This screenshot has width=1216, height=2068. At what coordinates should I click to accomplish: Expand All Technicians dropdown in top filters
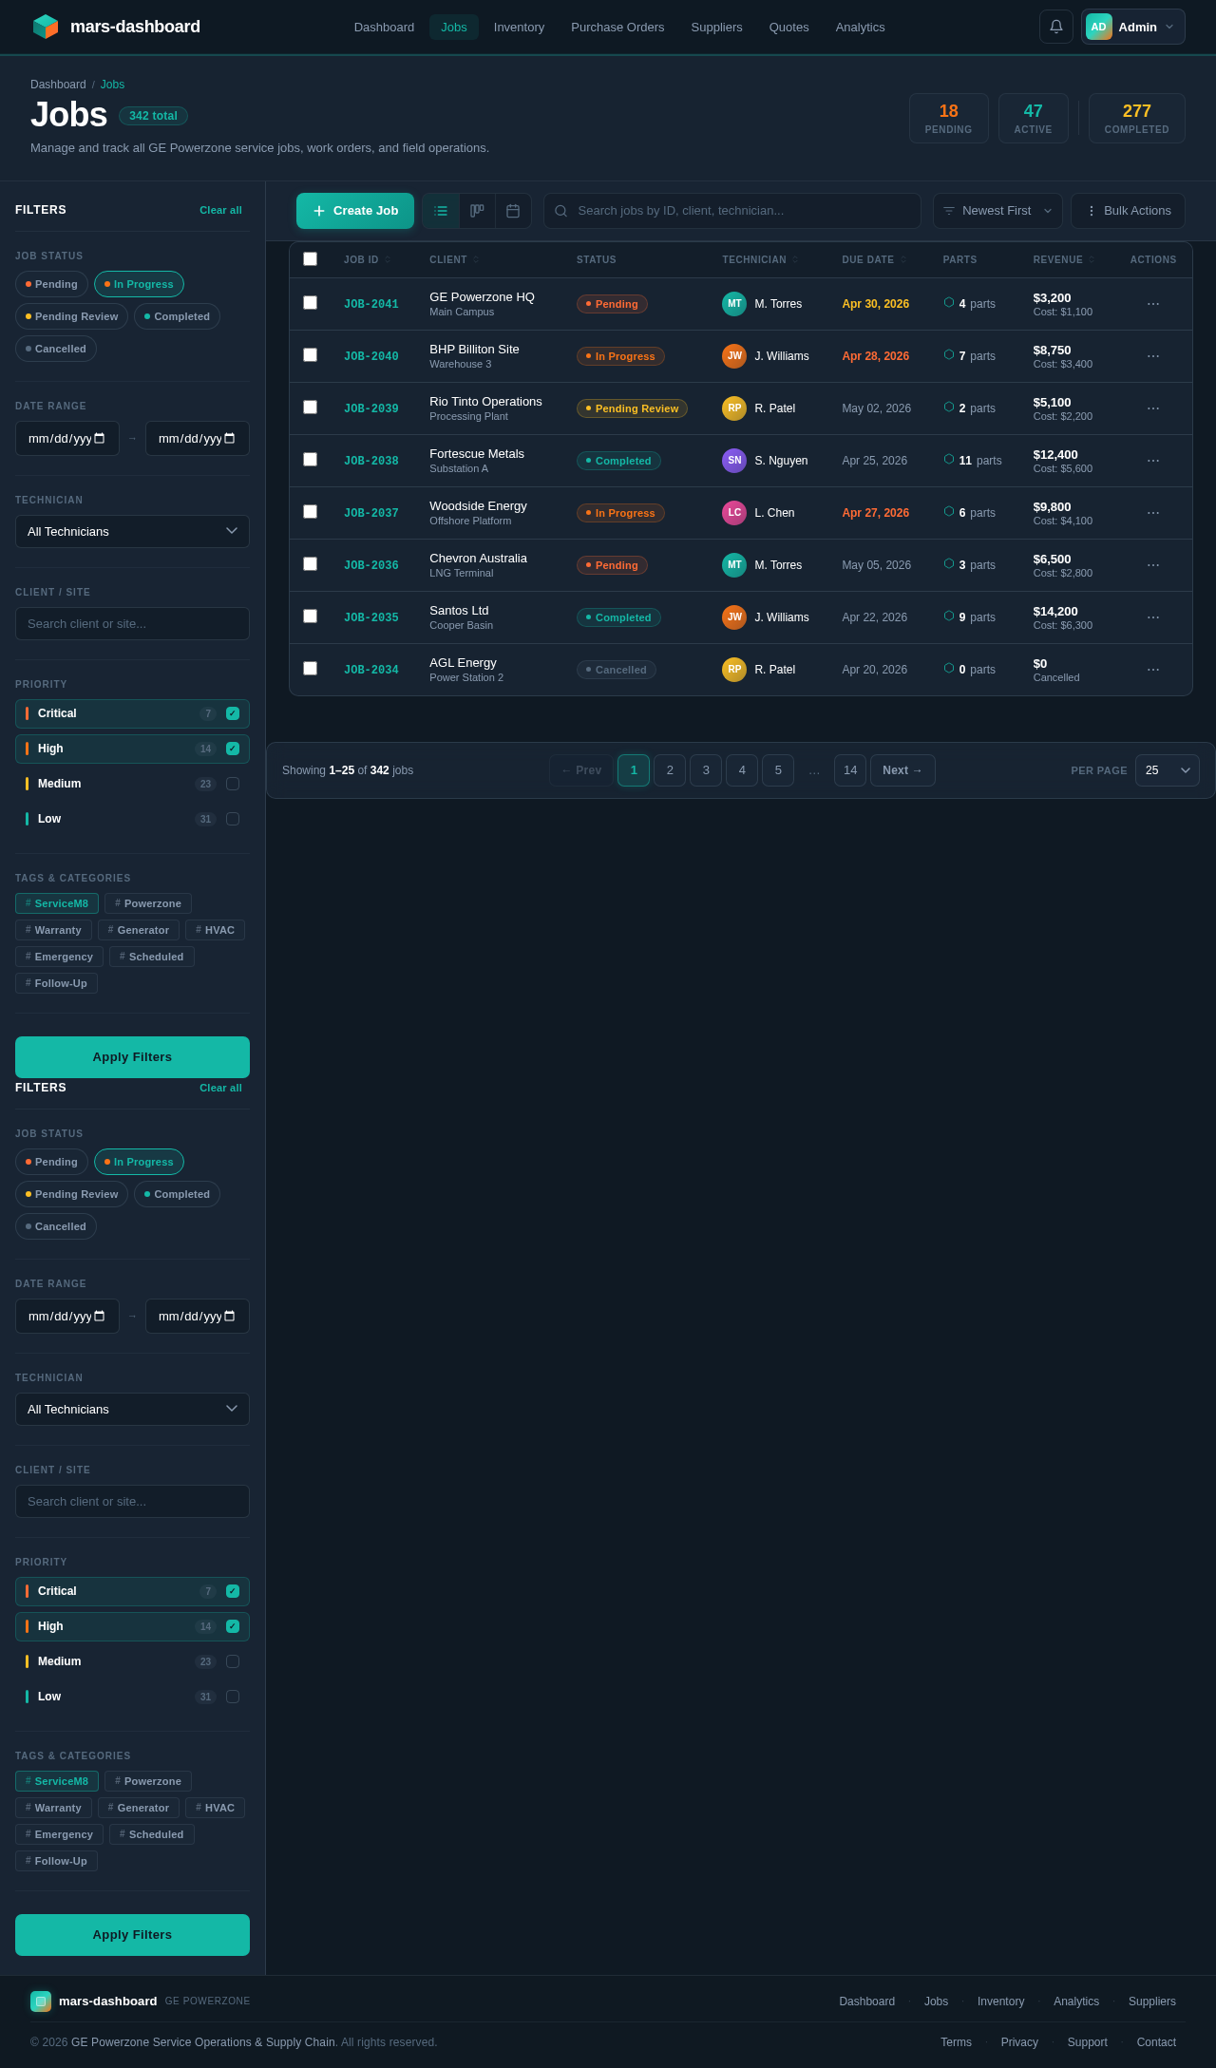tap(132, 531)
